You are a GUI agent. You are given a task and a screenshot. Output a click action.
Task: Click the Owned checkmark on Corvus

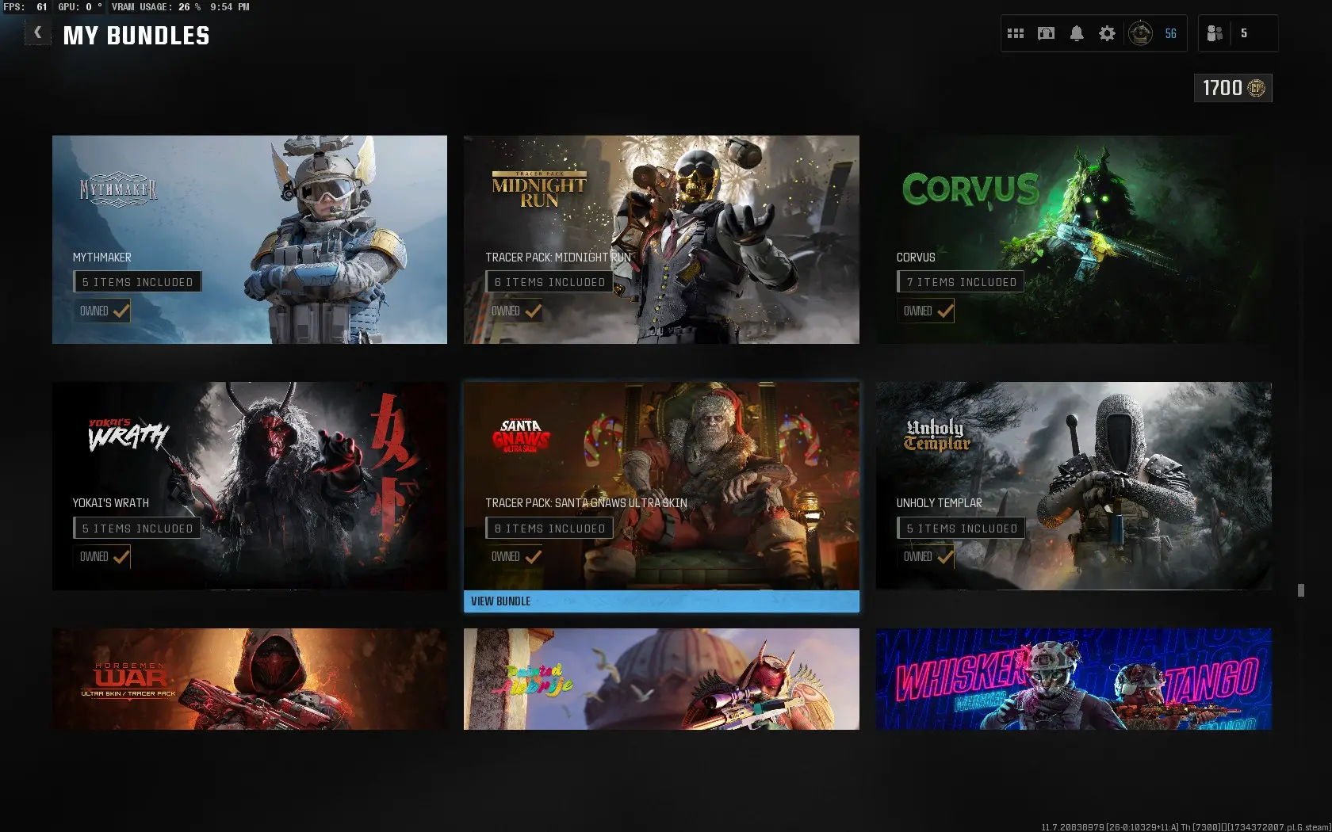point(945,311)
